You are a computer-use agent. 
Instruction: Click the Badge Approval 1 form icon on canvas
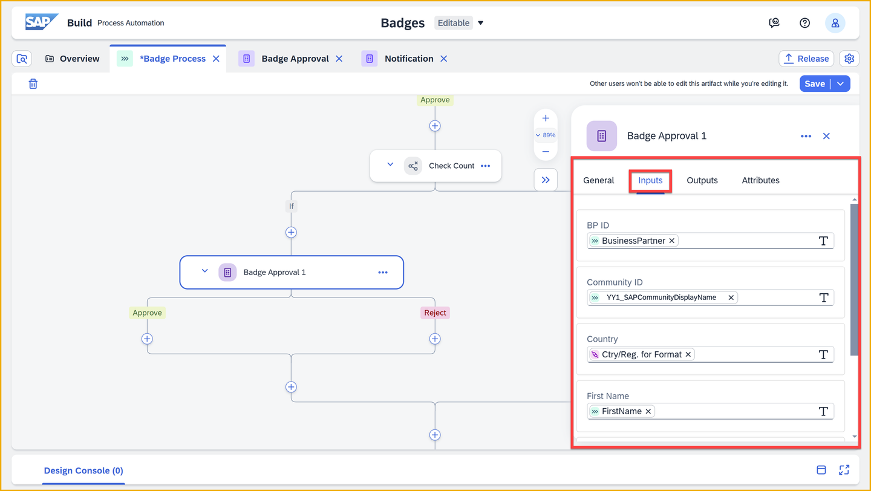click(x=227, y=272)
